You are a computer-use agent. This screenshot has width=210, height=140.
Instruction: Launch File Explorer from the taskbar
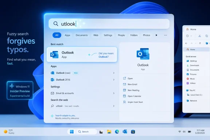pos(109,132)
